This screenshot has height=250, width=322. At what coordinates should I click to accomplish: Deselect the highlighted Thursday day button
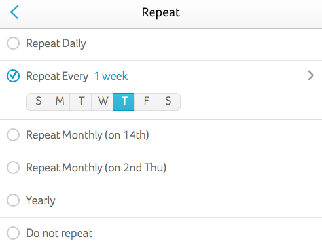pyautogui.click(x=124, y=101)
